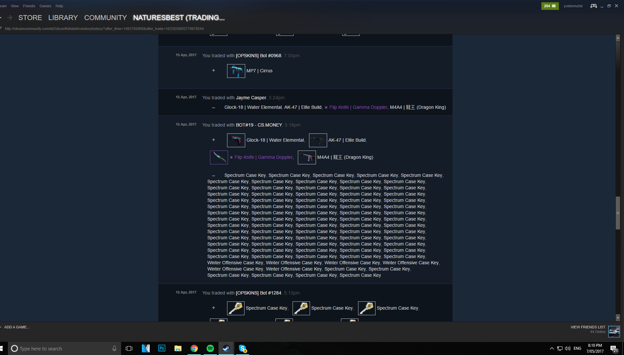Open [OPSKINS] Bot #0968 trader profile
The image size is (624, 355).
point(259,56)
